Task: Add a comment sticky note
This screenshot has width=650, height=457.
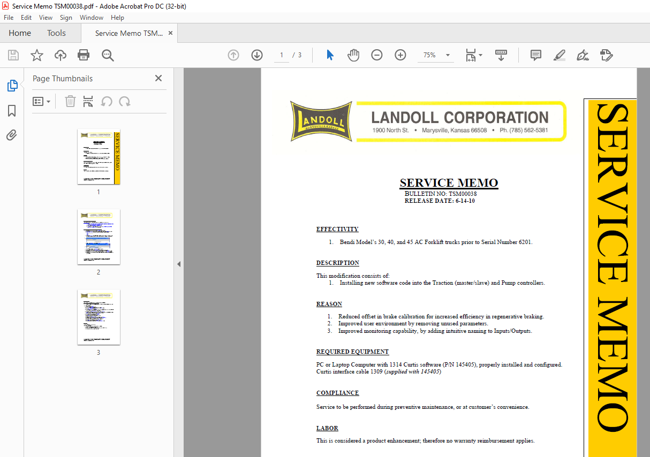Action: point(535,55)
